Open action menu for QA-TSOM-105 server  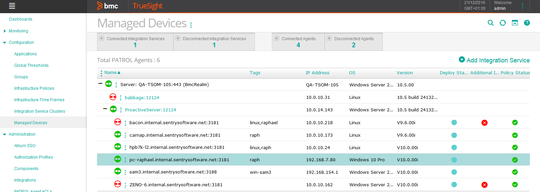point(116,85)
